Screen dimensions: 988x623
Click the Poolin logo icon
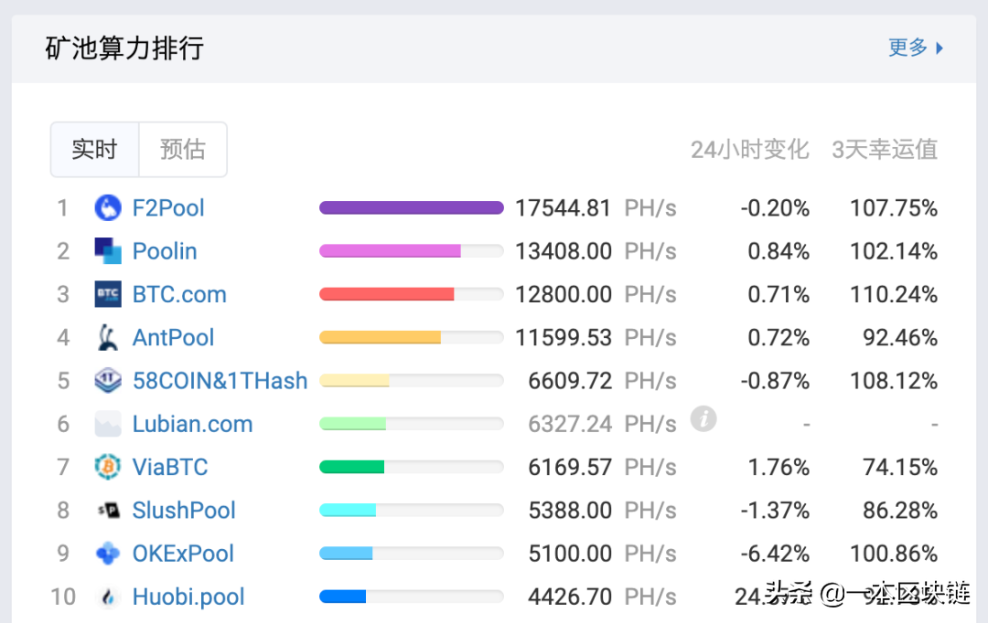[x=108, y=251]
